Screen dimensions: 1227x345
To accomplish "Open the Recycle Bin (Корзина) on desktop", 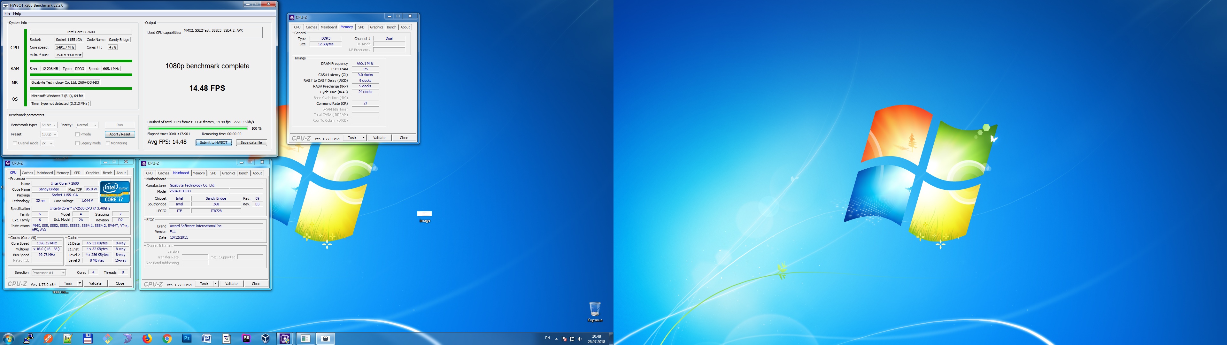I will pyautogui.click(x=594, y=312).
